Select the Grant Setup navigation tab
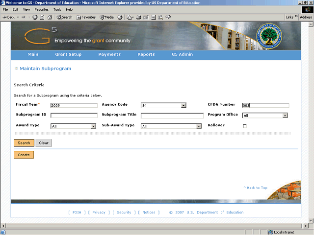 pyautogui.click(x=68, y=54)
